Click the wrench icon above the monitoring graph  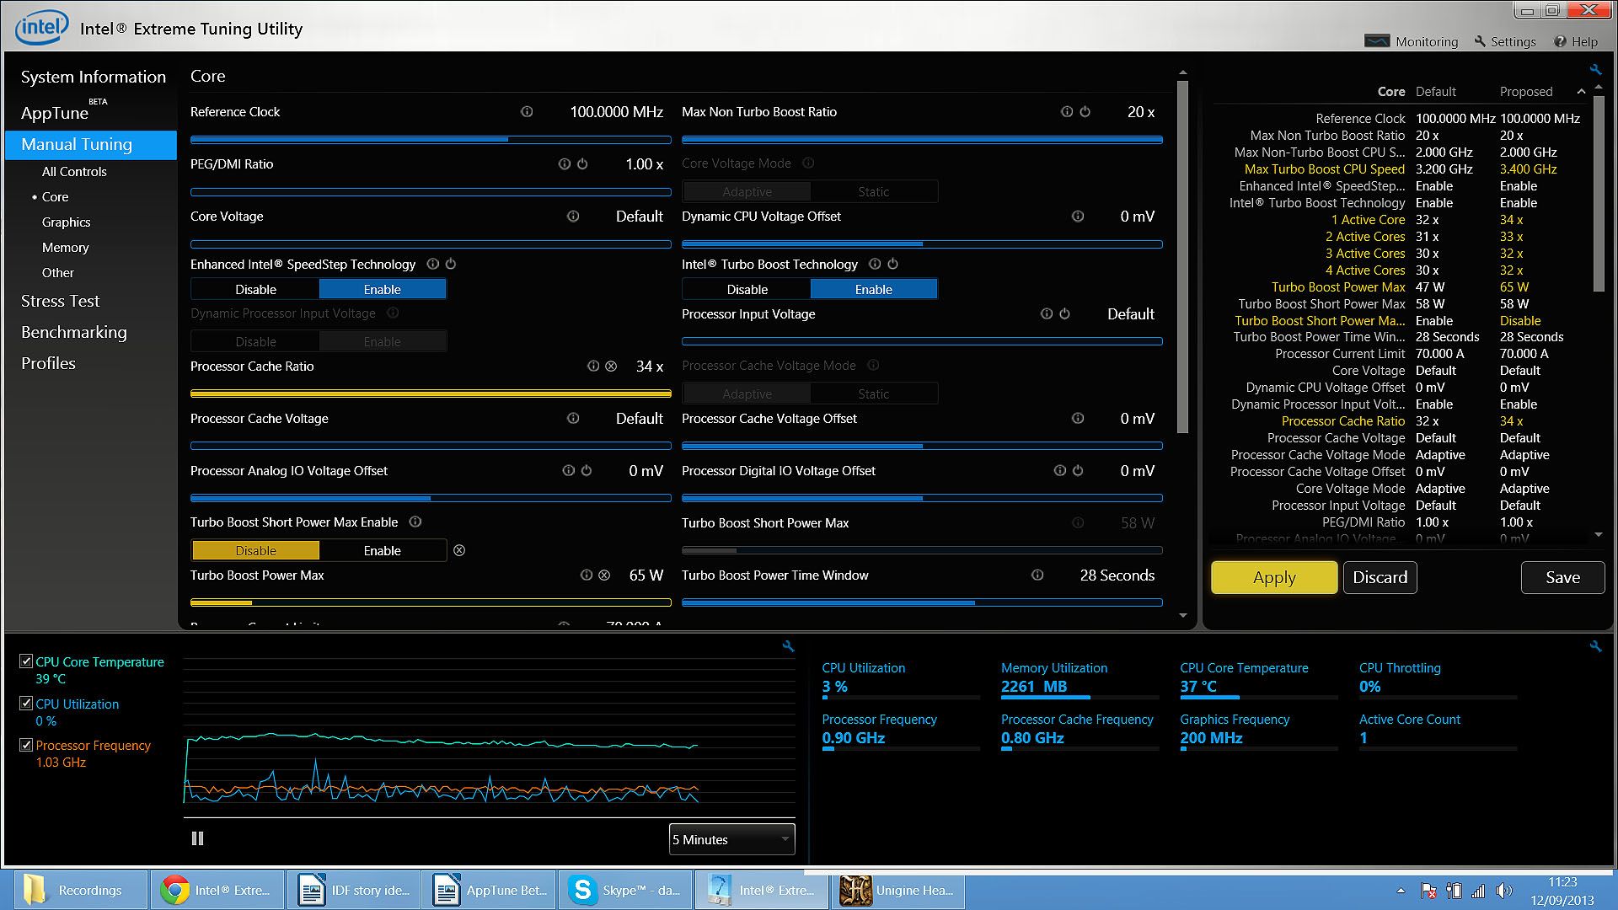pos(788,647)
